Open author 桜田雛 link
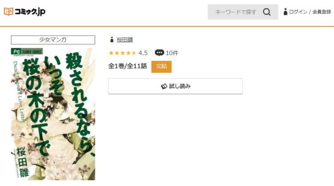The image size is (334, 186). coord(125,40)
